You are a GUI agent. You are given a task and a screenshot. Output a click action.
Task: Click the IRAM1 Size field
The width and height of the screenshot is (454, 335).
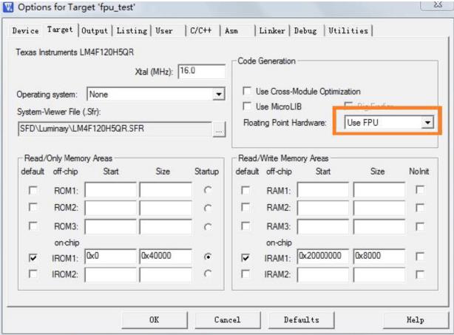coord(378,258)
